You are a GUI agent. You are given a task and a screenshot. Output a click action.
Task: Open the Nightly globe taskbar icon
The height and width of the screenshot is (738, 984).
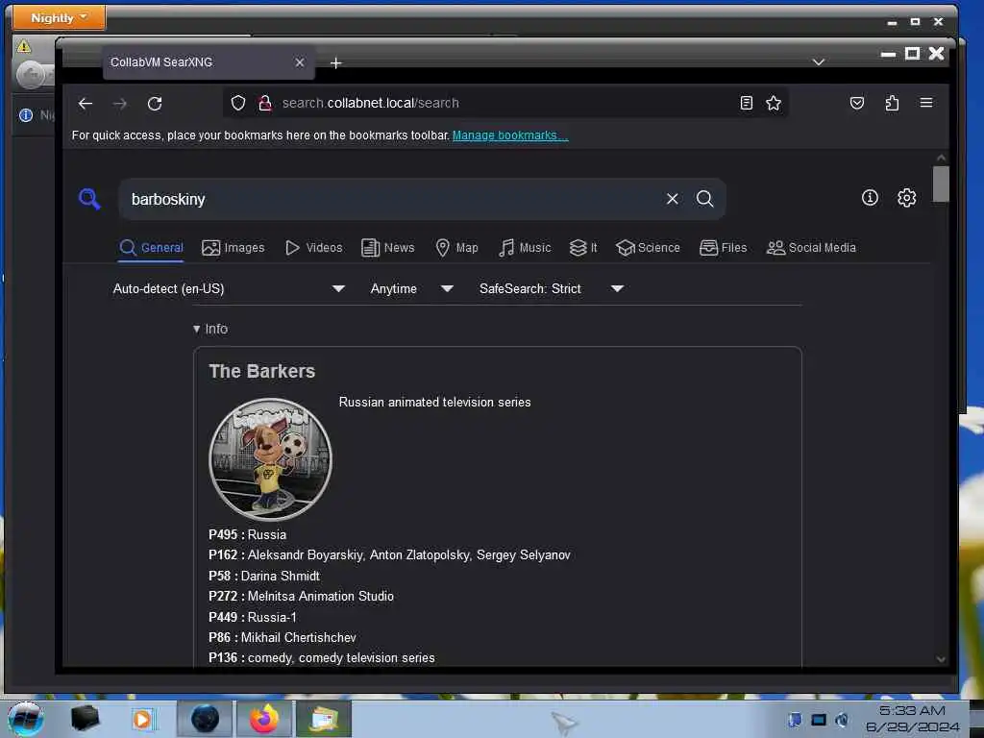click(x=205, y=719)
